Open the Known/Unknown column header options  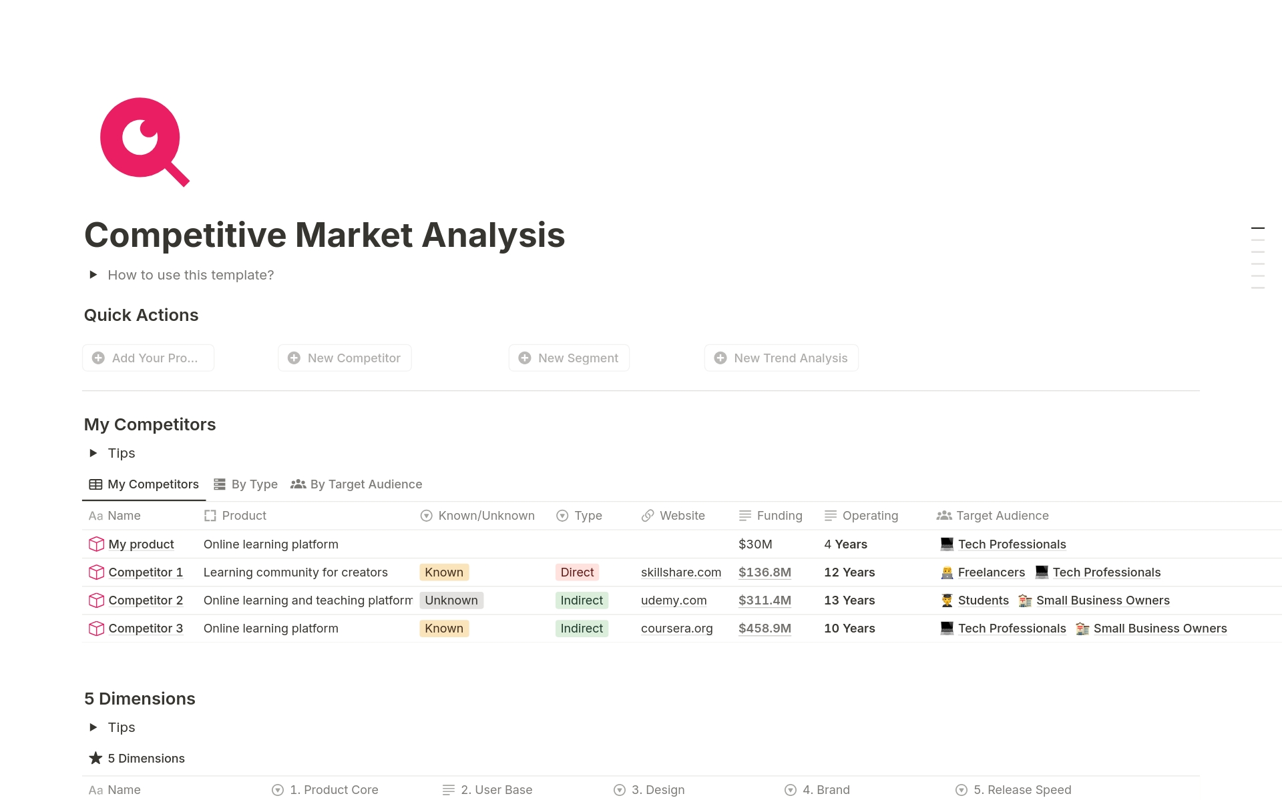pos(477,515)
